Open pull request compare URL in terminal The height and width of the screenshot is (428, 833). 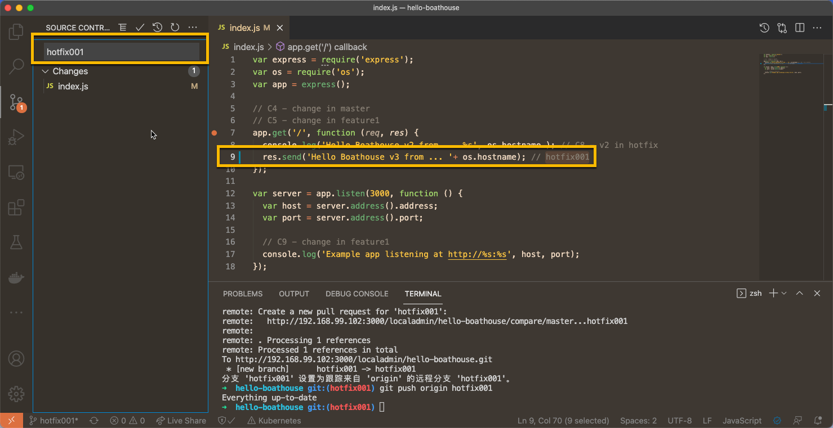coord(447,321)
